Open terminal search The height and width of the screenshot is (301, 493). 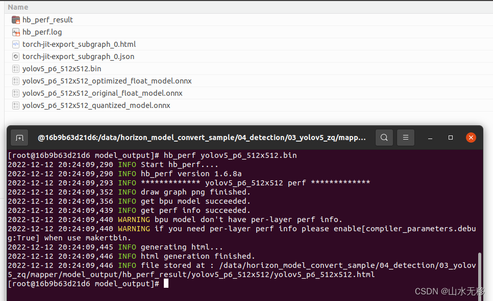pyautogui.click(x=384, y=138)
